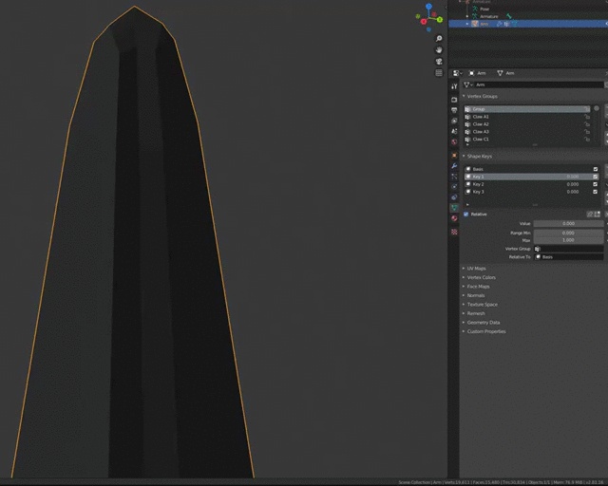Expand the Armature data row in outliner
The image size is (608, 486).
(467, 16)
